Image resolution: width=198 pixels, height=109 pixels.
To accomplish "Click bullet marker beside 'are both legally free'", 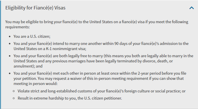I will tap(10, 56).
